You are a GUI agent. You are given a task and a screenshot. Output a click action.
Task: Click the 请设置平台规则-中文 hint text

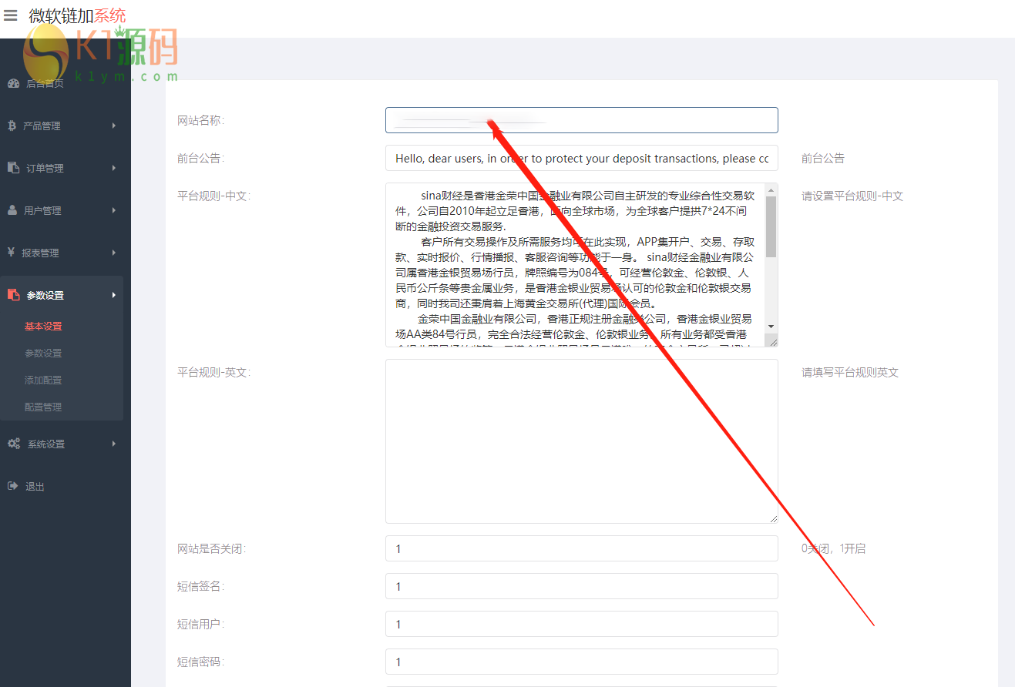click(x=852, y=196)
